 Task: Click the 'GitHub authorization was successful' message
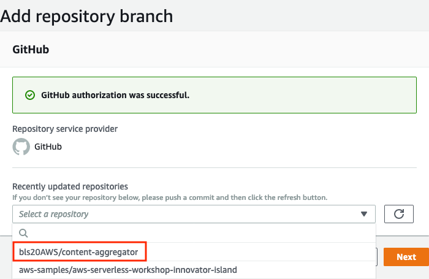(x=115, y=95)
